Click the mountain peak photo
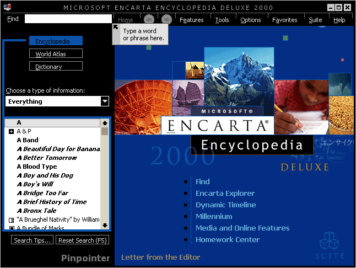The width and height of the screenshot is (356, 268). point(239,76)
